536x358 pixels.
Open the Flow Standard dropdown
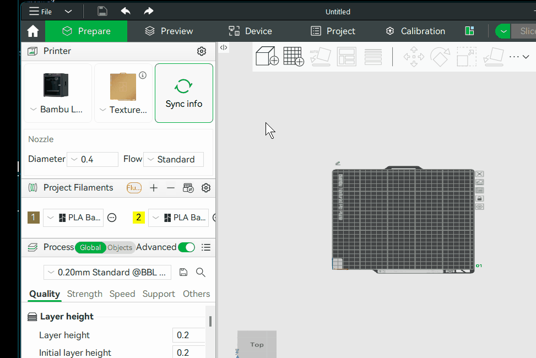tap(174, 159)
